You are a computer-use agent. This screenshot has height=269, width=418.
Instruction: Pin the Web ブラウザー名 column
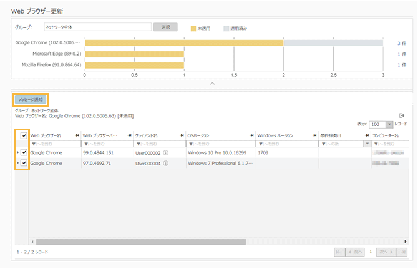point(76,135)
